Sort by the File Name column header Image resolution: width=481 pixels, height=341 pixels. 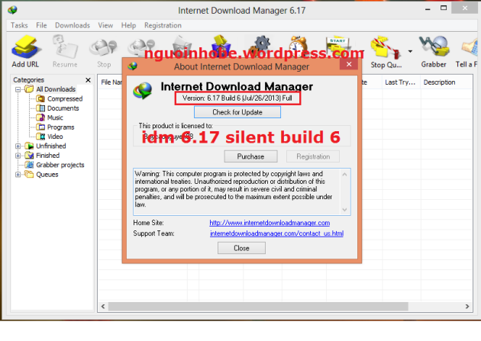[111, 82]
